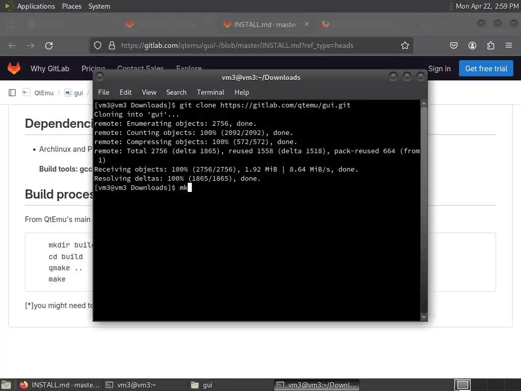521x391 pixels.
Task: Click Sign in link
Action: click(x=439, y=69)
